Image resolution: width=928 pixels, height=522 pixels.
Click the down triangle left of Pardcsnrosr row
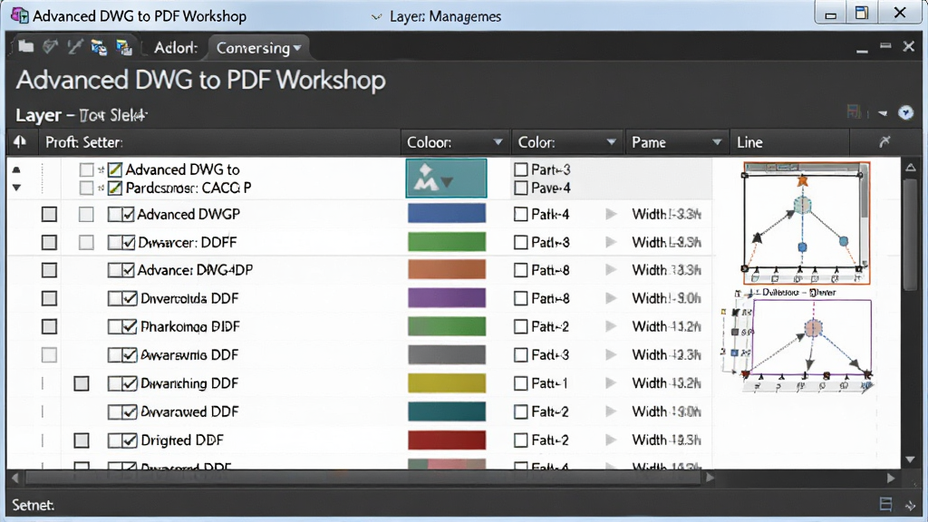(x=16, y=188)
